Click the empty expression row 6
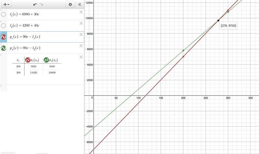 [42, 89]
